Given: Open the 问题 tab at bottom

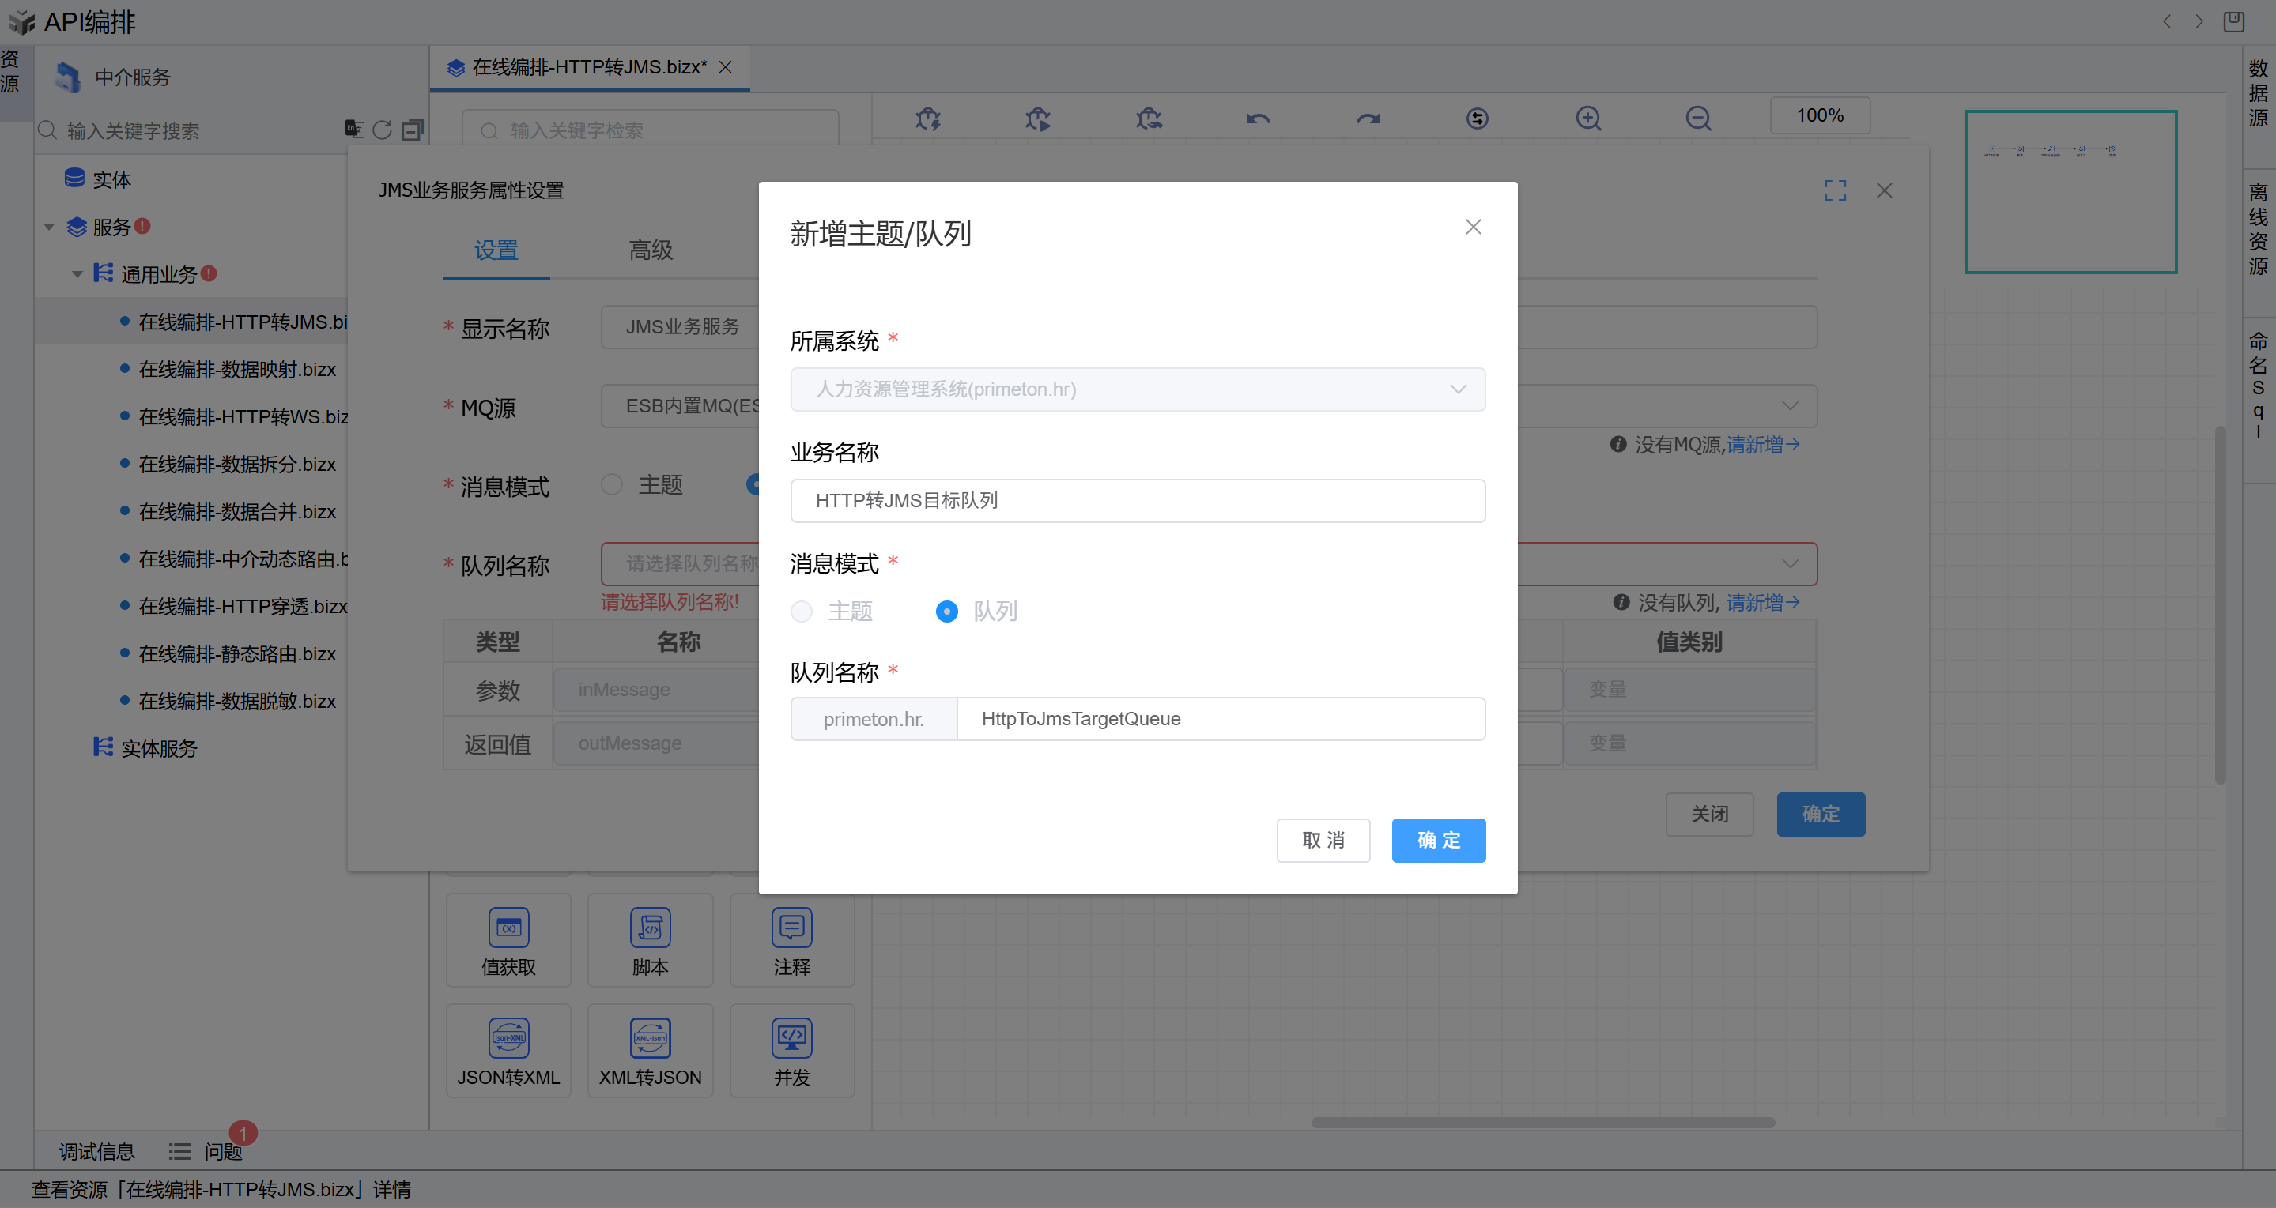Looking at the screenshot, I should [x=222, y=1150].
